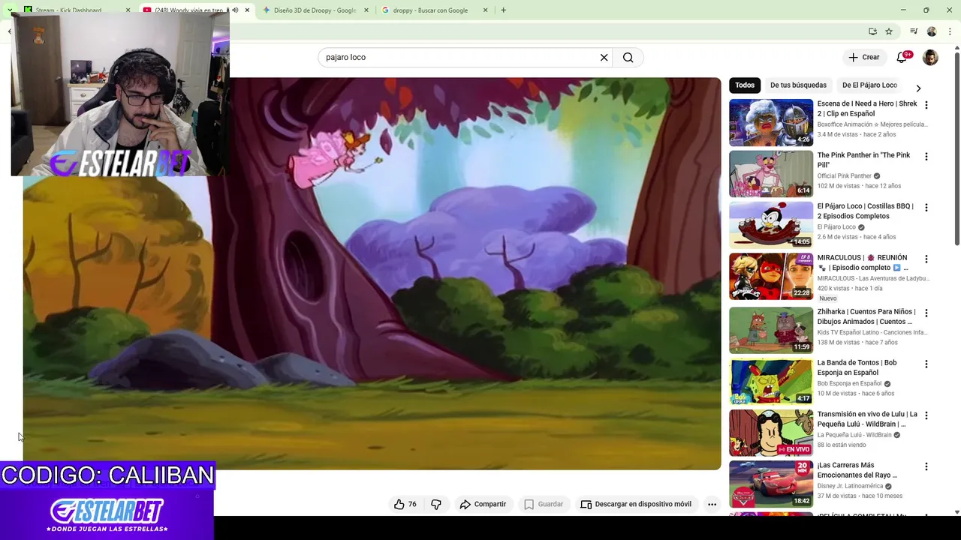Show more filter chips with right arrow

[x=917, y=88]
